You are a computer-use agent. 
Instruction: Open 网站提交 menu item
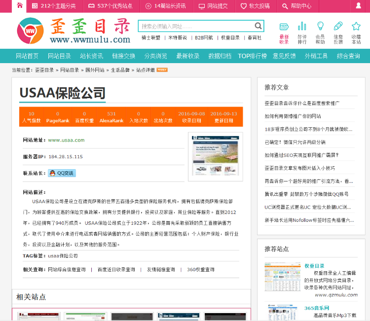213,6
